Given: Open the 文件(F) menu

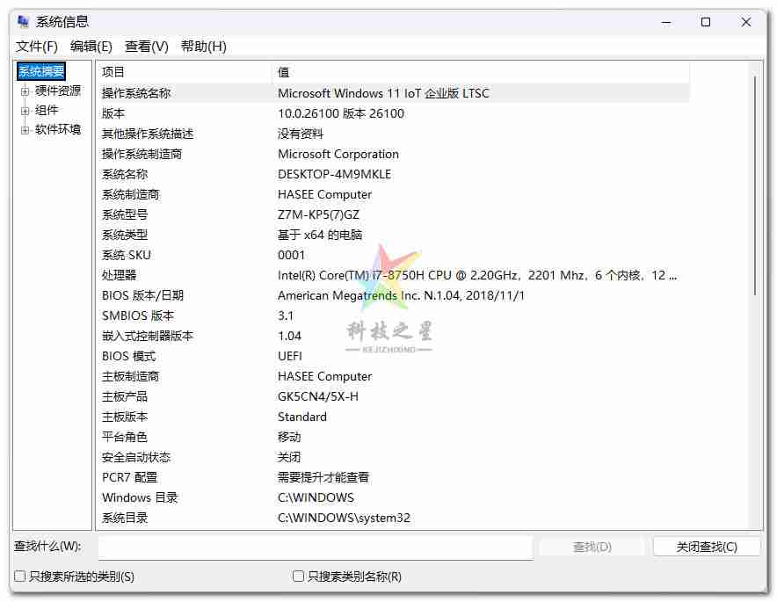Looking at the screenshot, I should [x=36, y=47].
